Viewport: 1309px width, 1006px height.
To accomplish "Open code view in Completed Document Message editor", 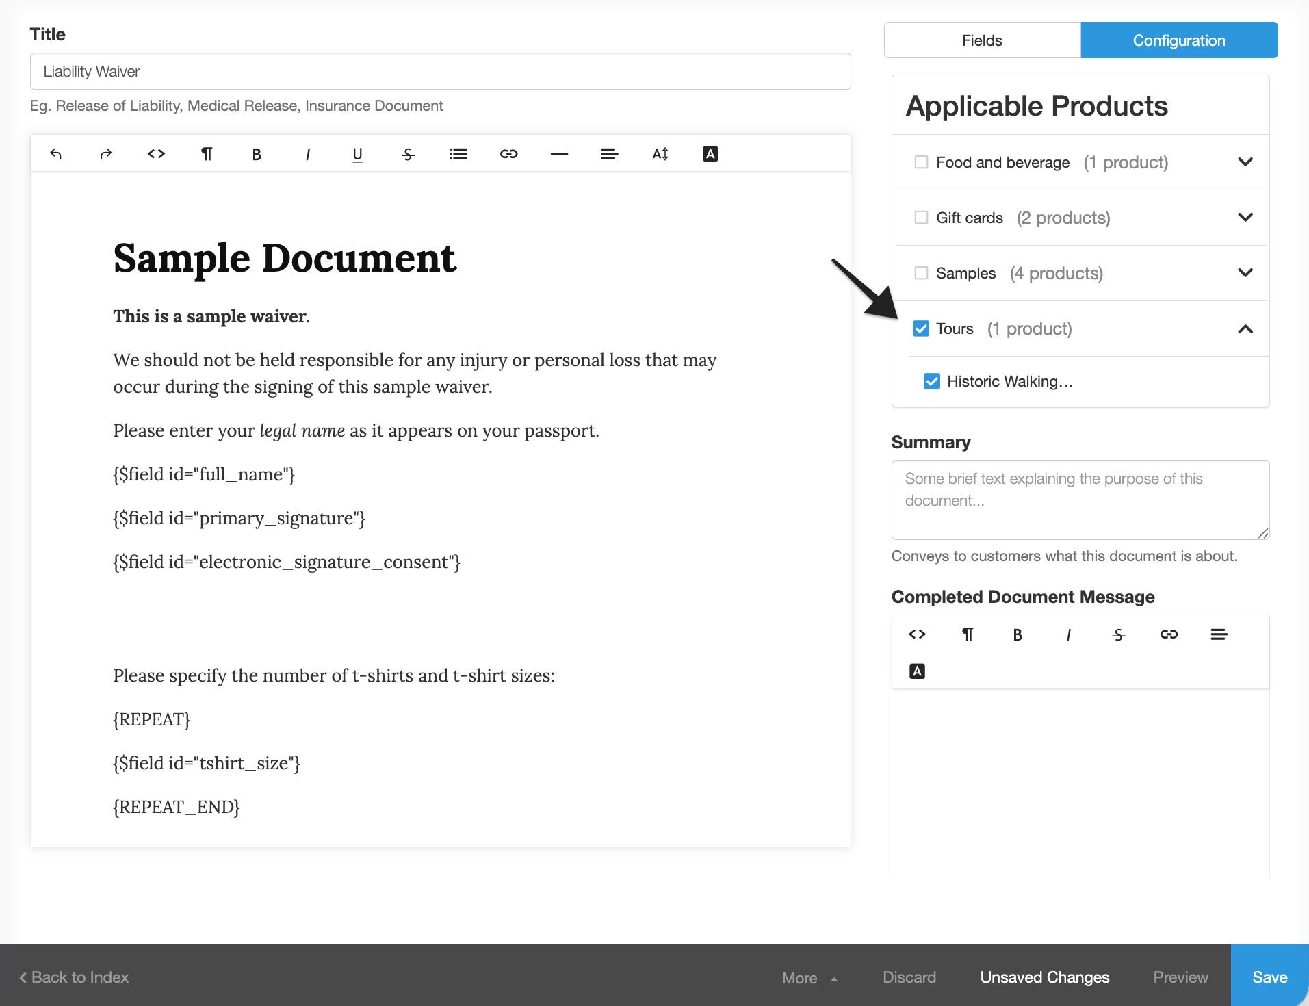I will [x=917, y=634].
